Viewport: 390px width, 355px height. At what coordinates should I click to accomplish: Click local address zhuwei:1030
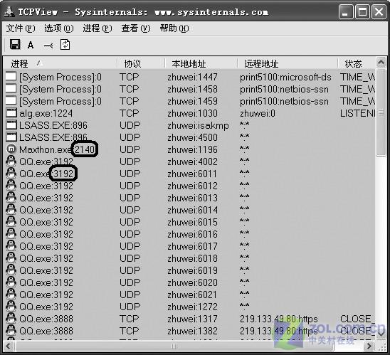pos(193,113)
